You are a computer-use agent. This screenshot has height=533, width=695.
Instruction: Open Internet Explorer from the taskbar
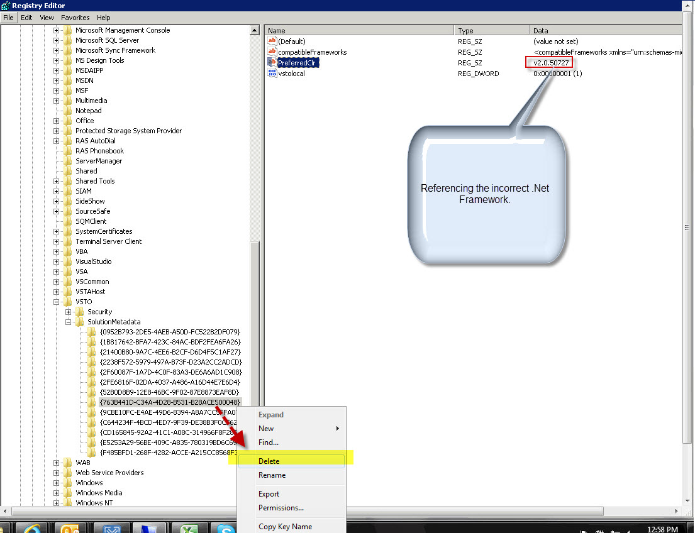click(32, 528)
